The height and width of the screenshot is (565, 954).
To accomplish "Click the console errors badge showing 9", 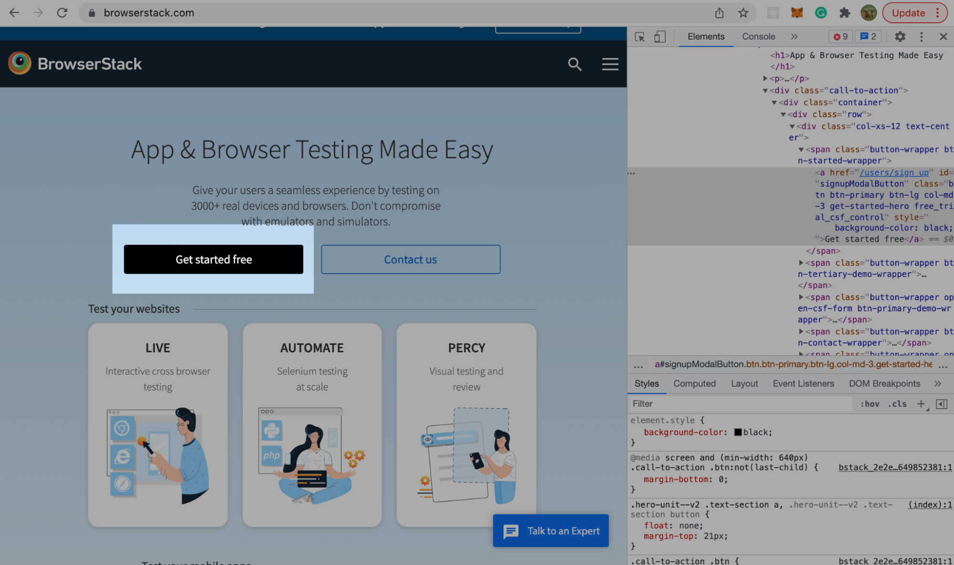I will pos(840,37).
